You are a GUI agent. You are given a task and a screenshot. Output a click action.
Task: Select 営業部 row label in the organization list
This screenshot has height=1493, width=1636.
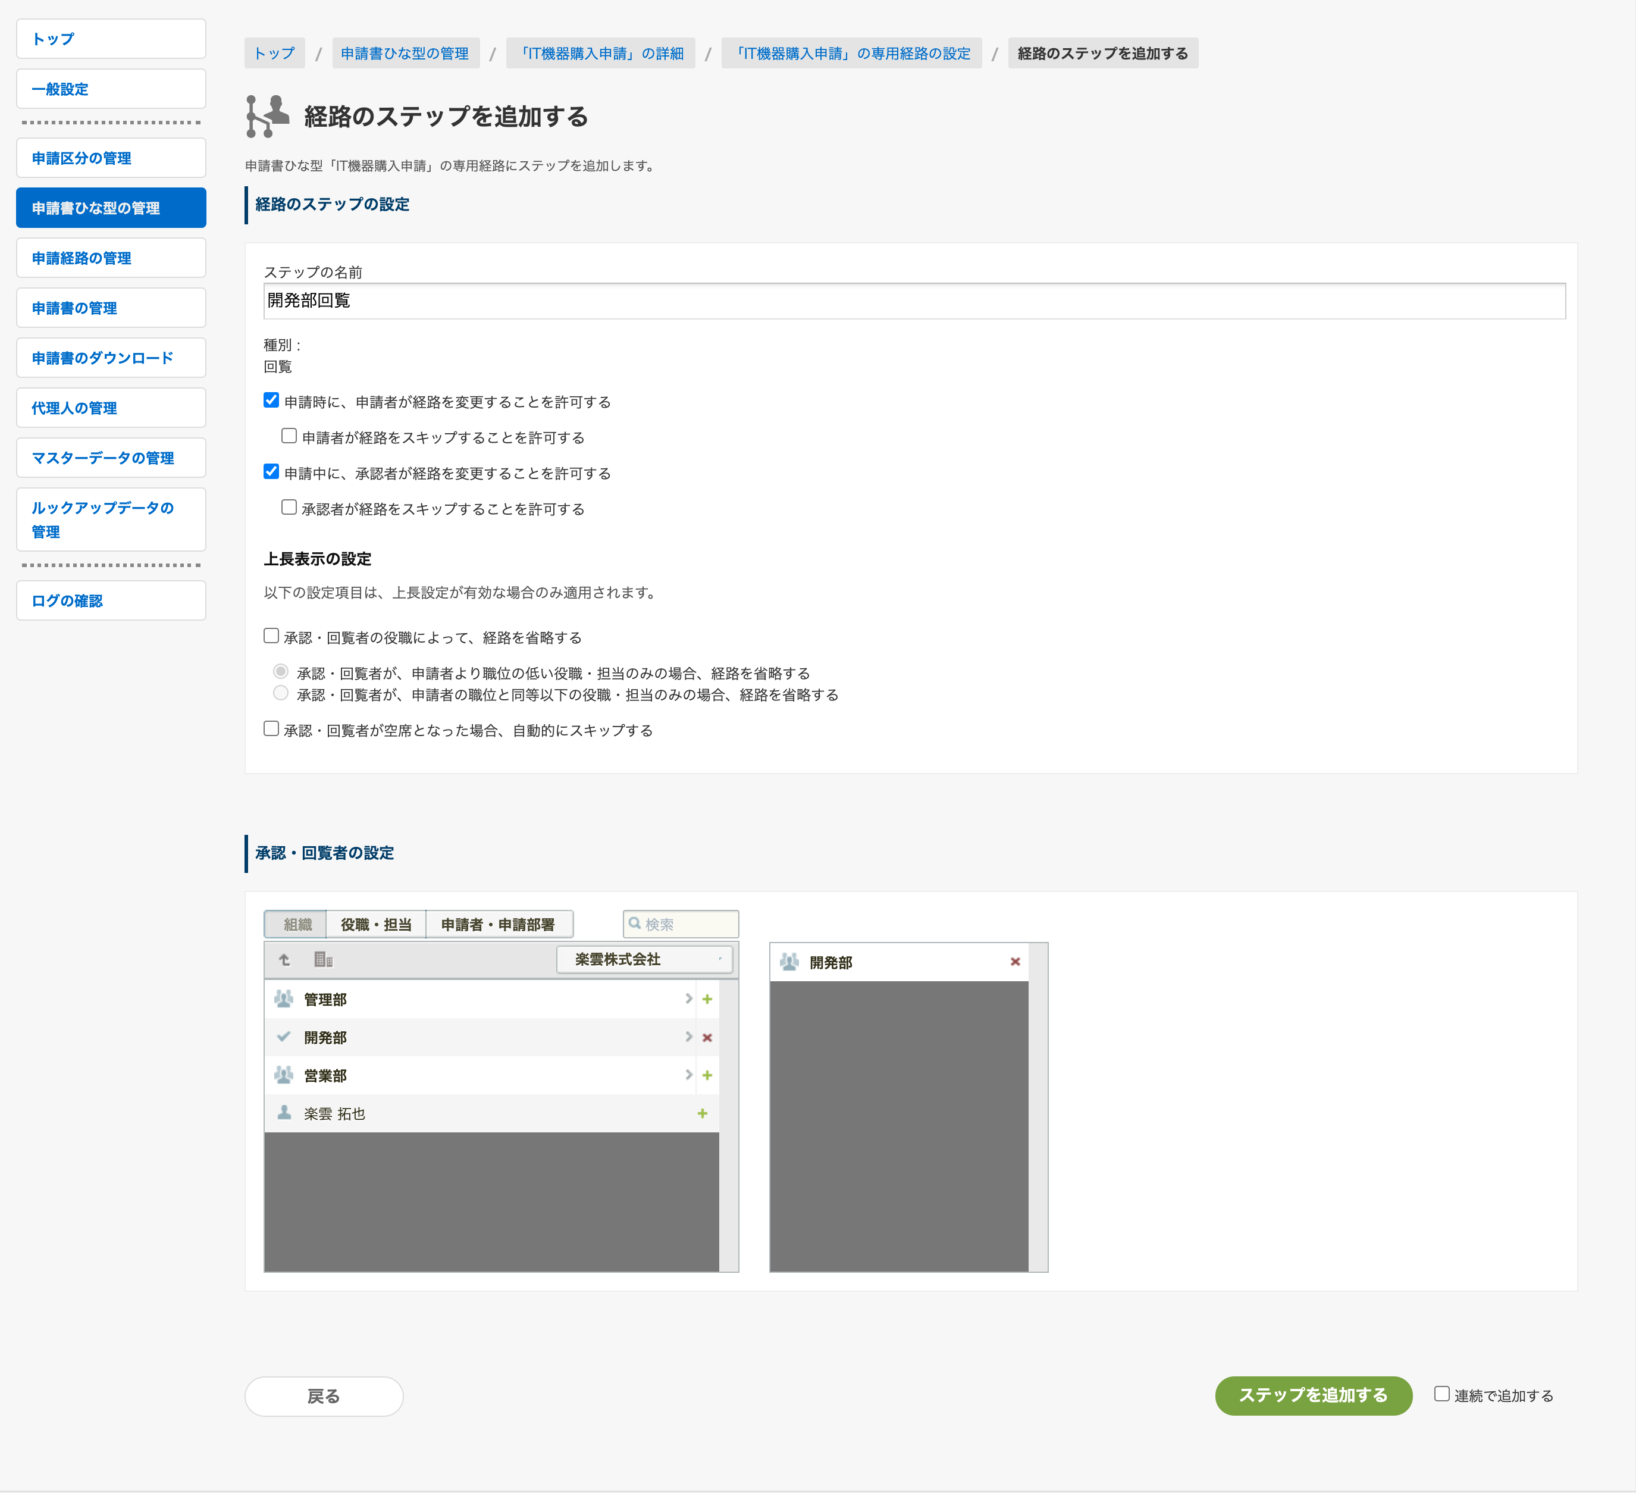[325, 1076]
